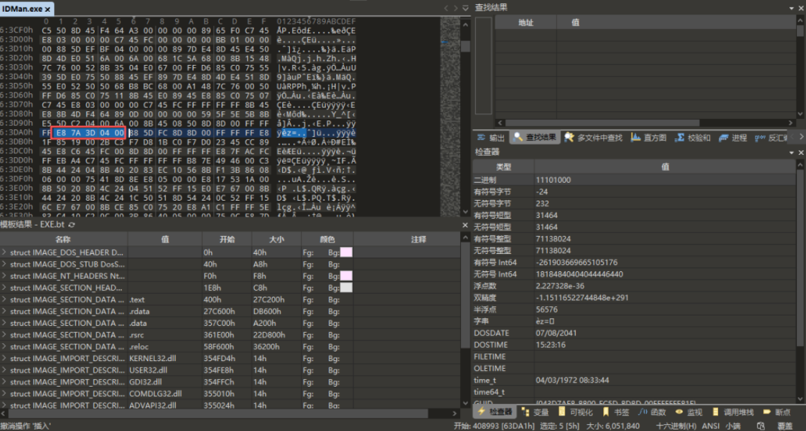
Task: Show the 校验和 checksum tab
Action: [x=693, y=138]
